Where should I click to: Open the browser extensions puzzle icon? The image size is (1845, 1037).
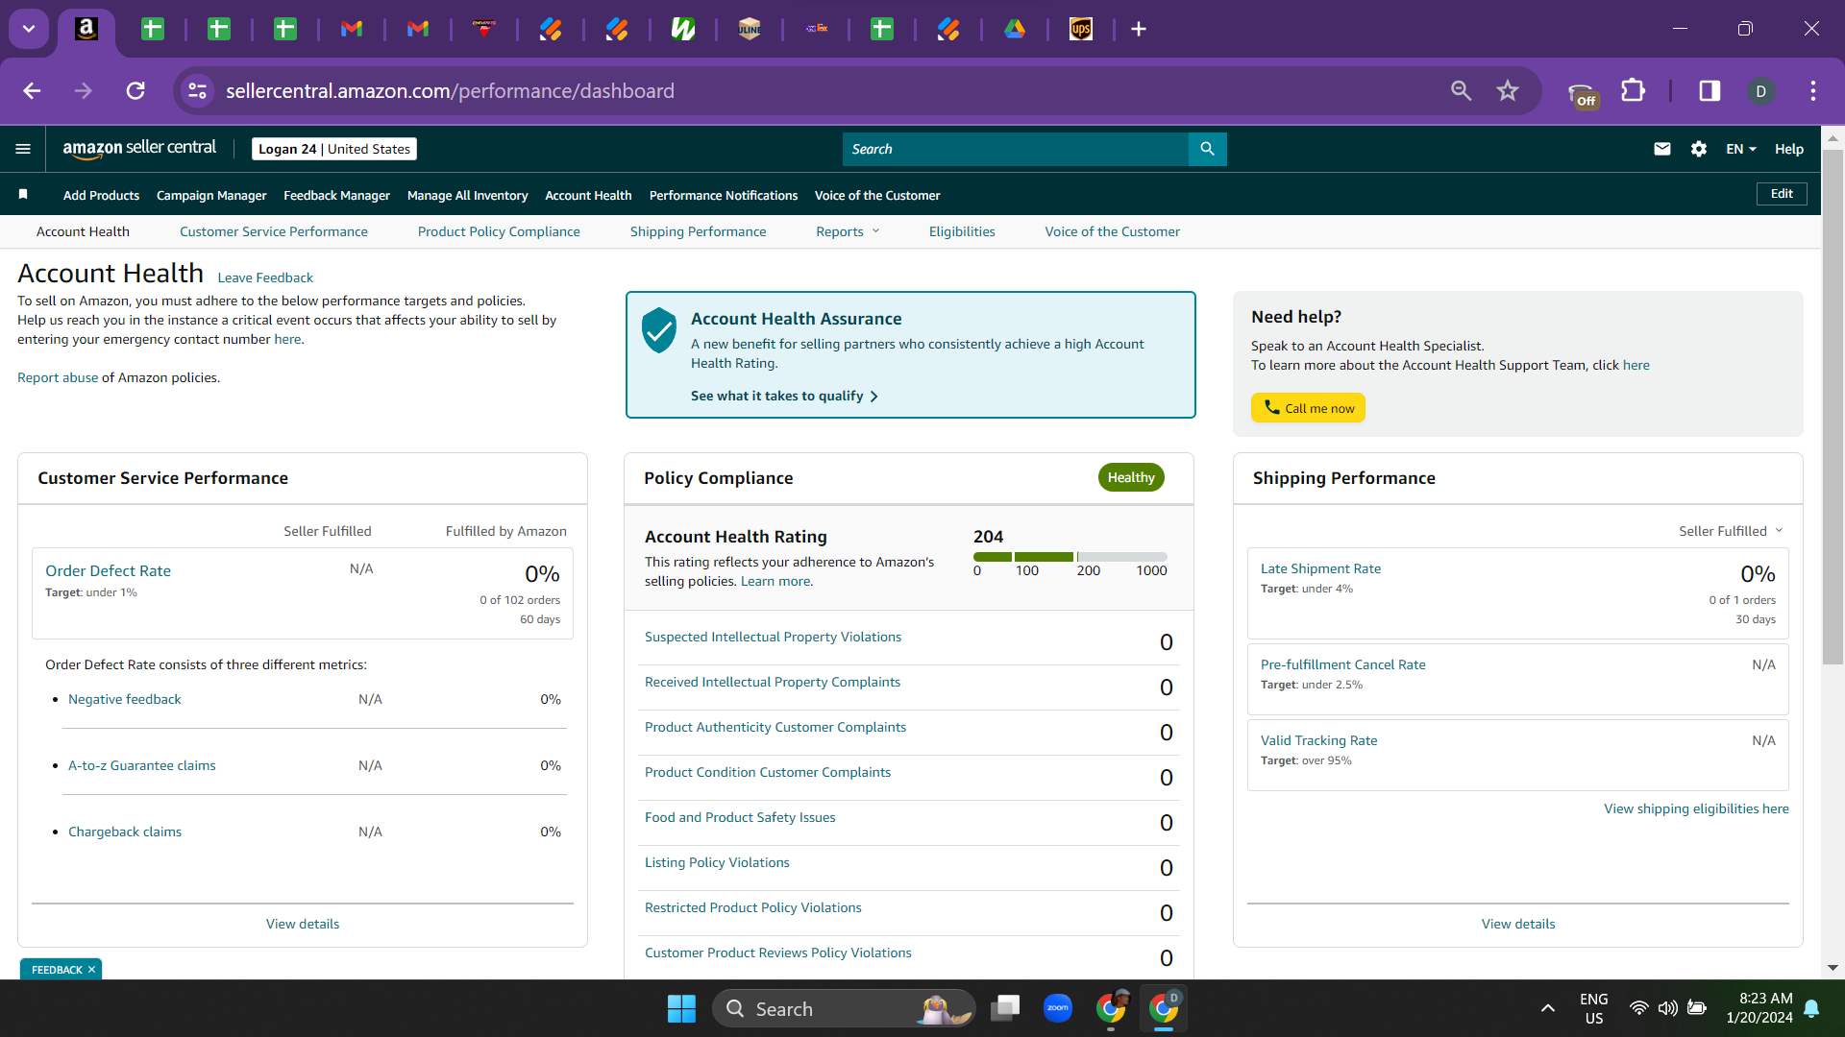tap(1633, 90)
